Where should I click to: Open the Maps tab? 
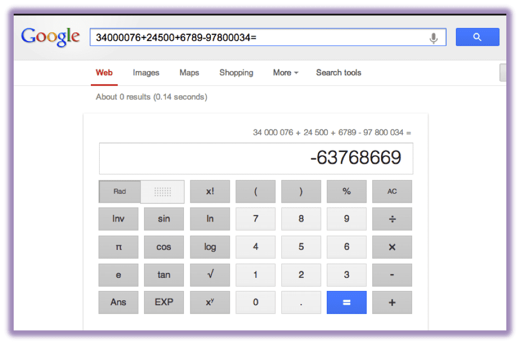(189, 73)
